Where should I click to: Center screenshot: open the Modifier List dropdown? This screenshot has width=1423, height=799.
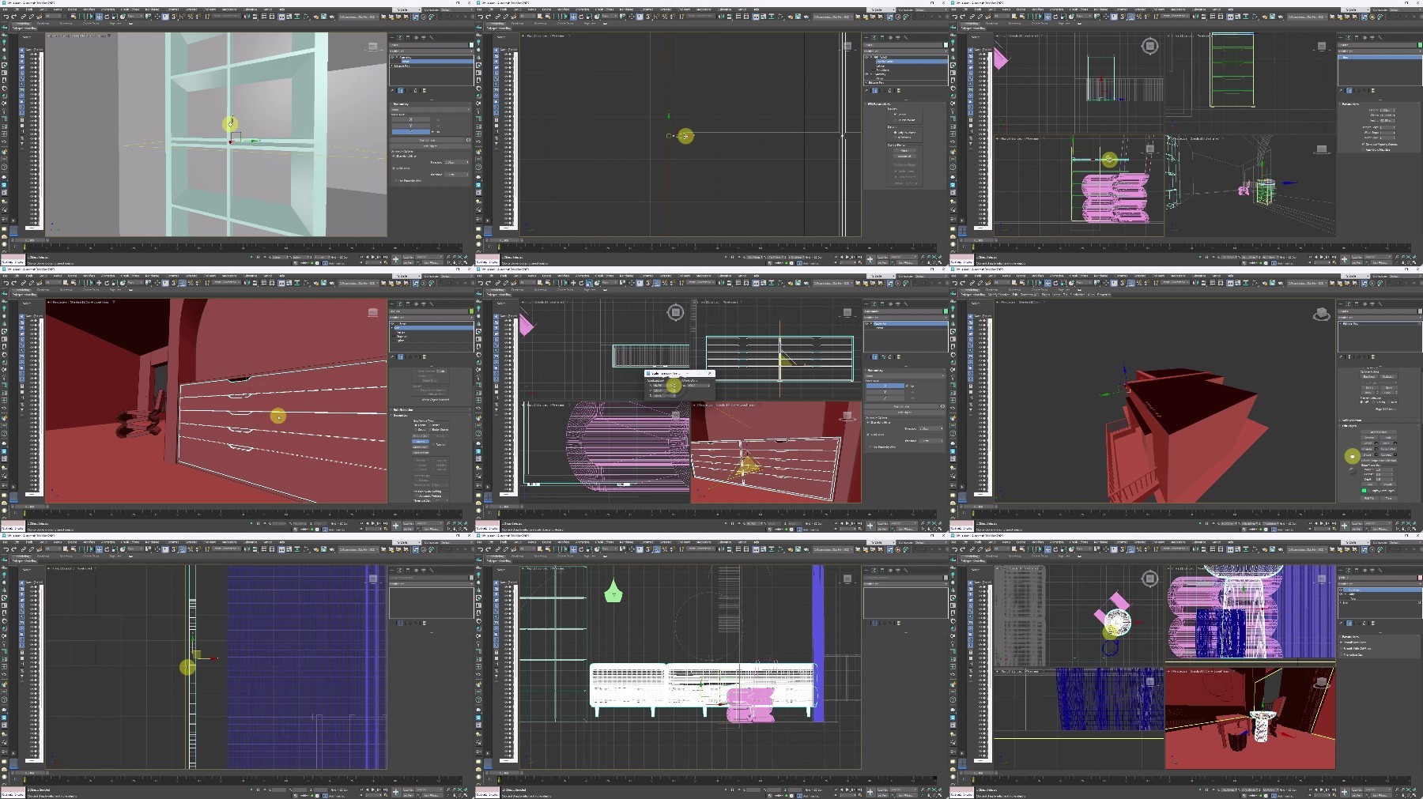tap(905, 318)
